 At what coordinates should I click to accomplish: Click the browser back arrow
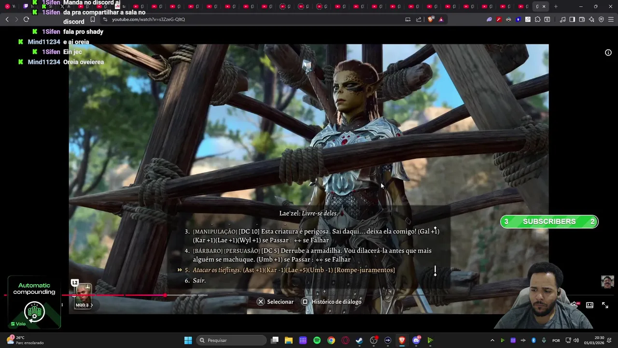pos(7,19)
